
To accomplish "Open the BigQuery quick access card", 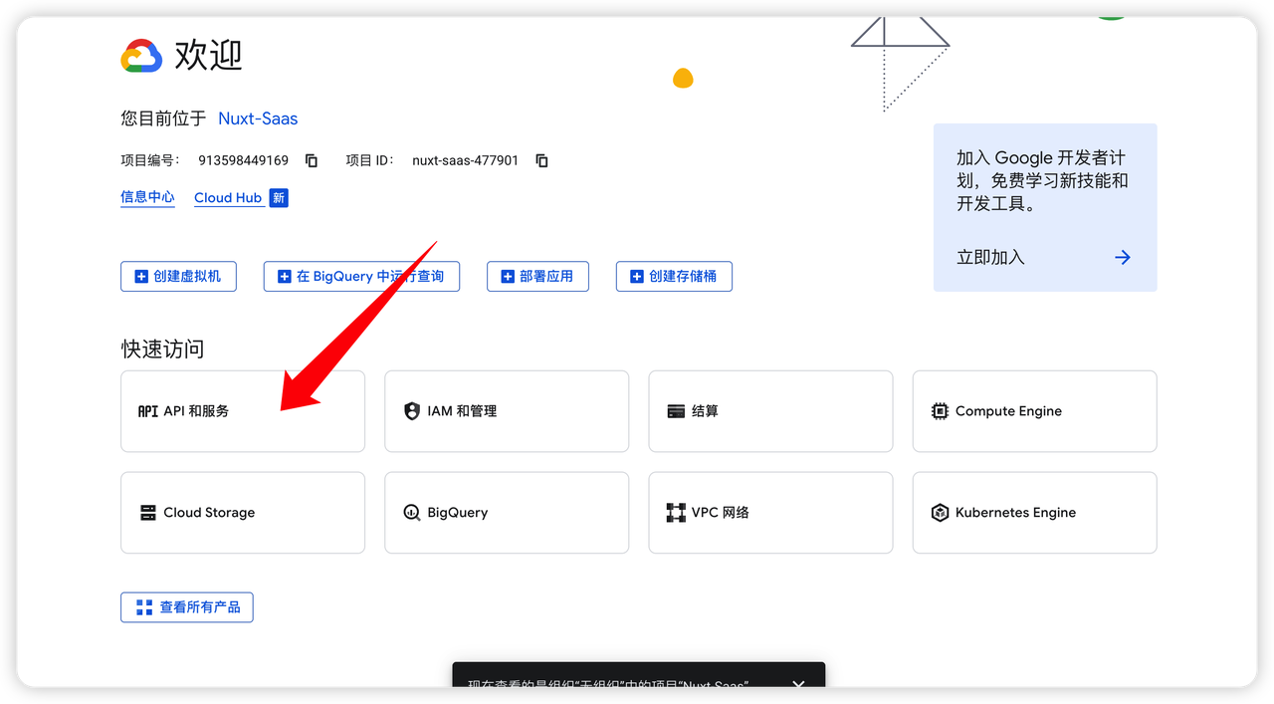I will coord(507,513).
